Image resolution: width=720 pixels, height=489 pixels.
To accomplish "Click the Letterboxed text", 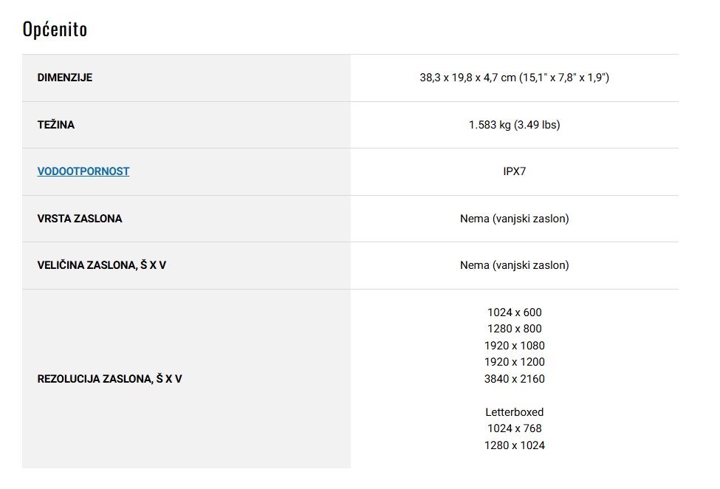I will [514, 412].
